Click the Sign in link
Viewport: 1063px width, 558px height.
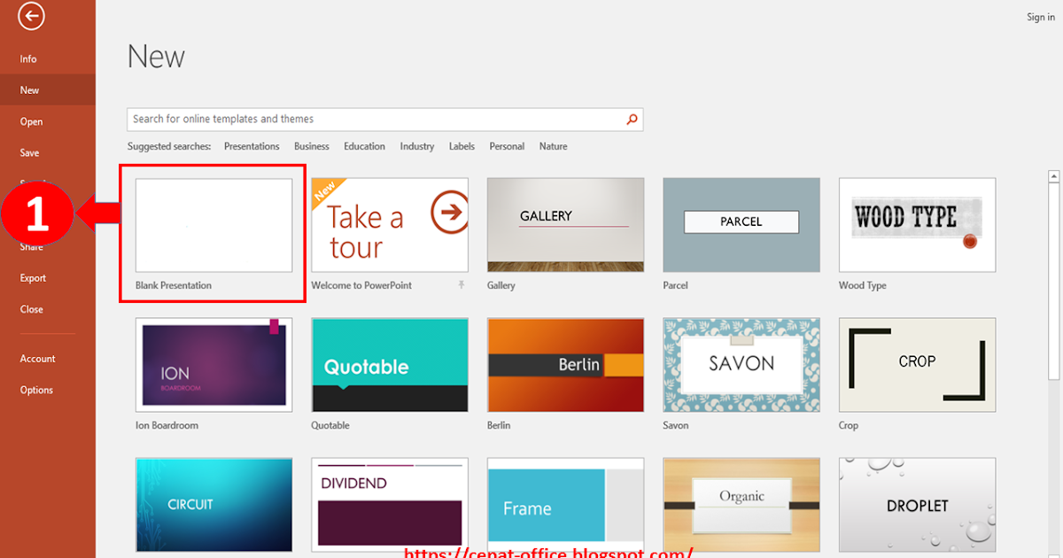click(x=1041, y=18)
